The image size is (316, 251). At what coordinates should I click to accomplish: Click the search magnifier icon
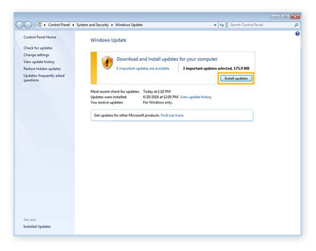pyautogui.click(x=296, y=25)
